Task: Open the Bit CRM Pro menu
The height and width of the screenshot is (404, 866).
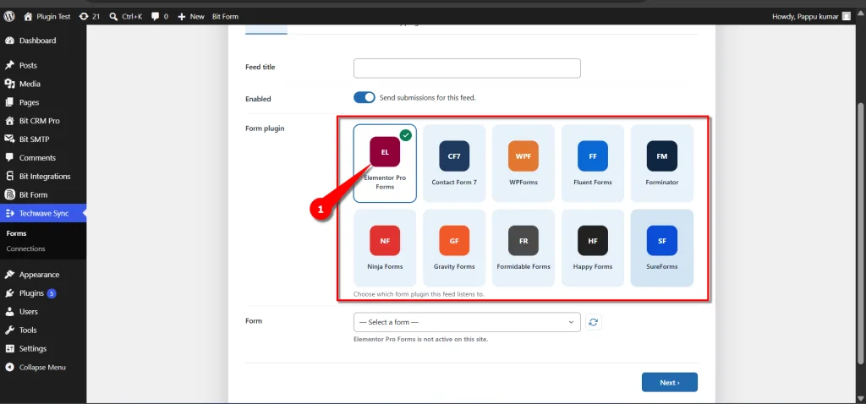Action: tap(43, 121)
